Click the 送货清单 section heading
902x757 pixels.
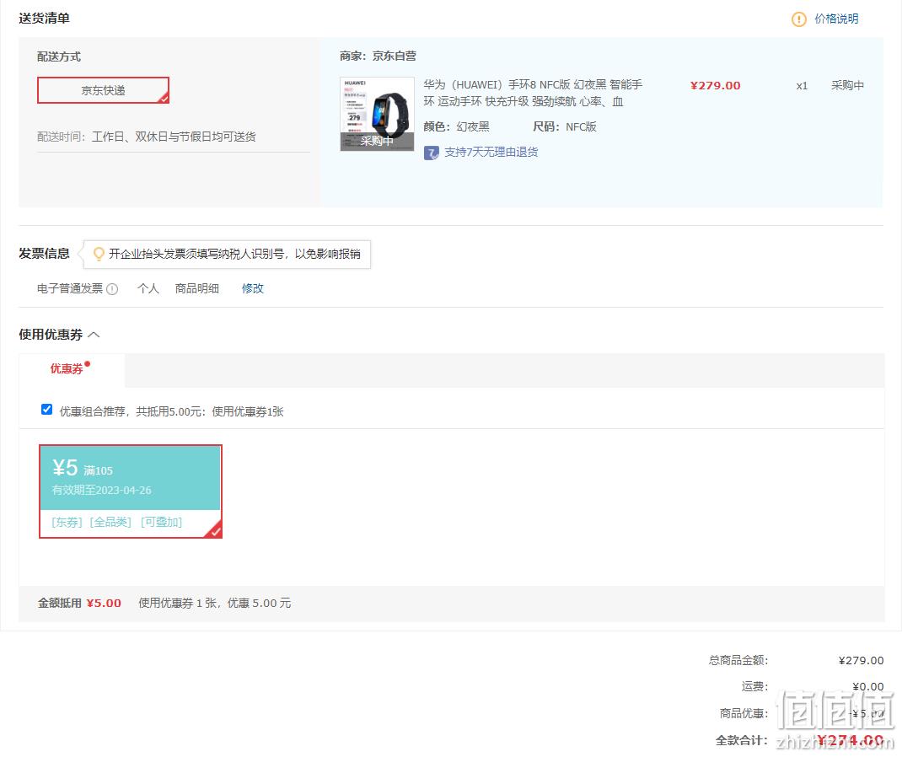45,19
